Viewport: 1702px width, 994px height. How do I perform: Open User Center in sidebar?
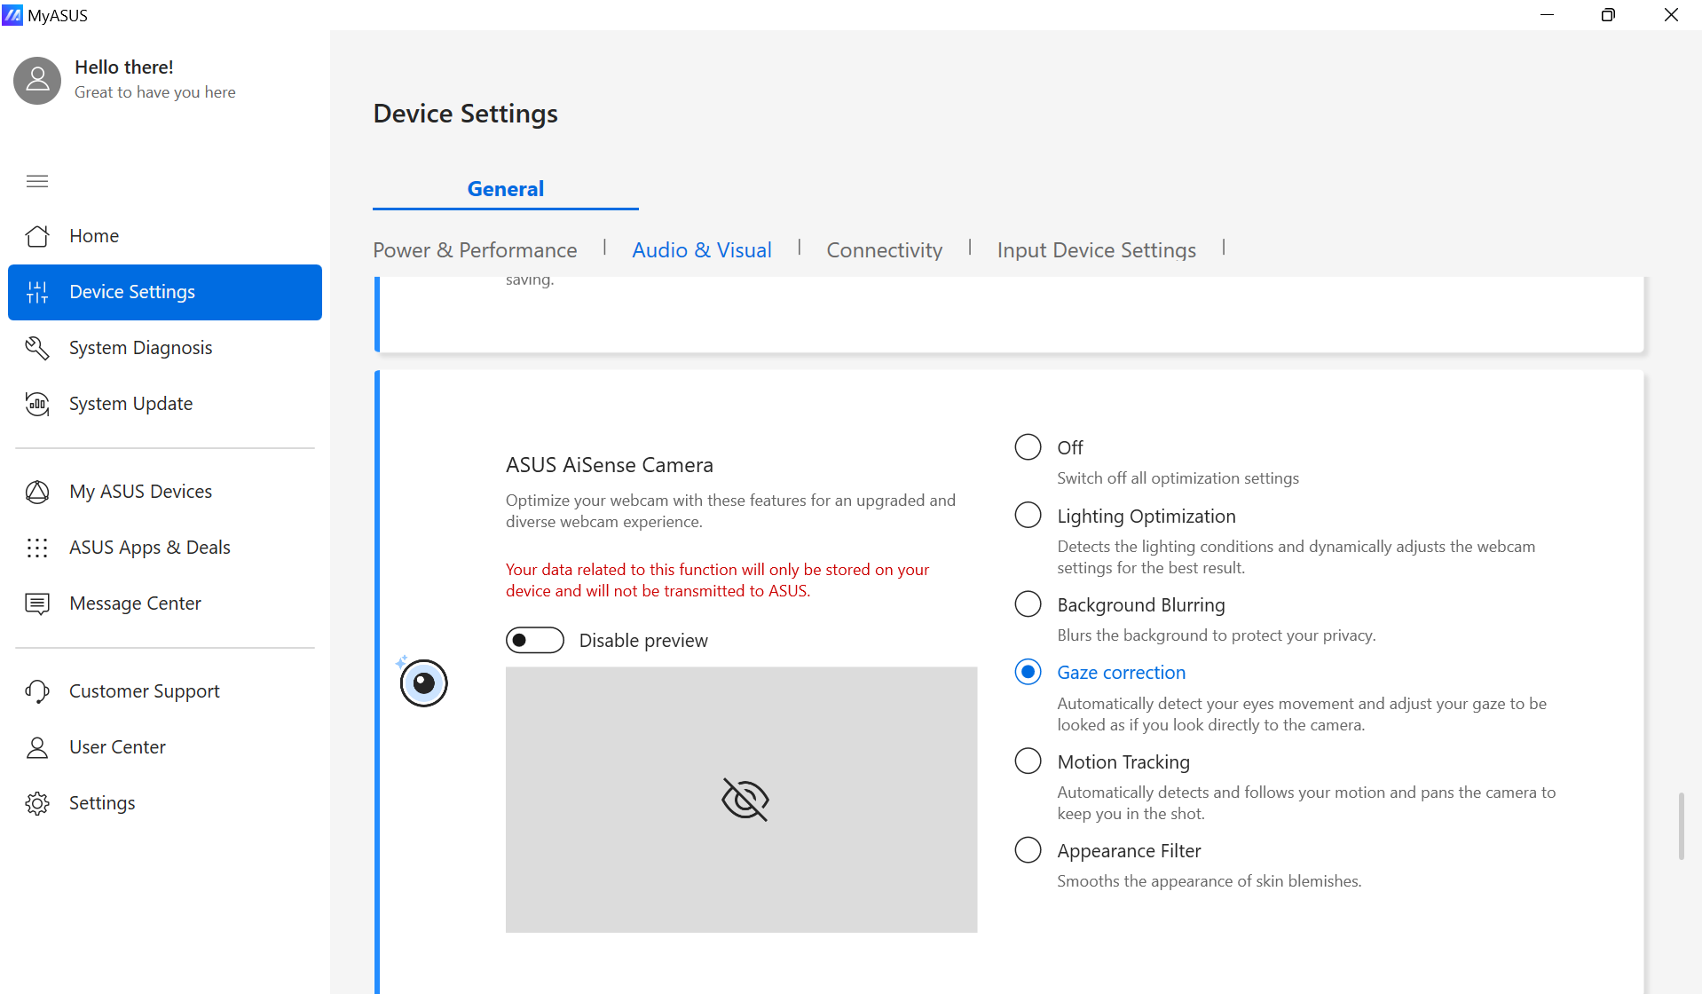pos(117,747)
